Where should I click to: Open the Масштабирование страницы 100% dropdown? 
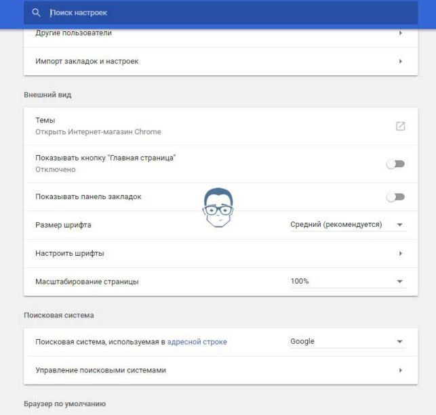348,281
